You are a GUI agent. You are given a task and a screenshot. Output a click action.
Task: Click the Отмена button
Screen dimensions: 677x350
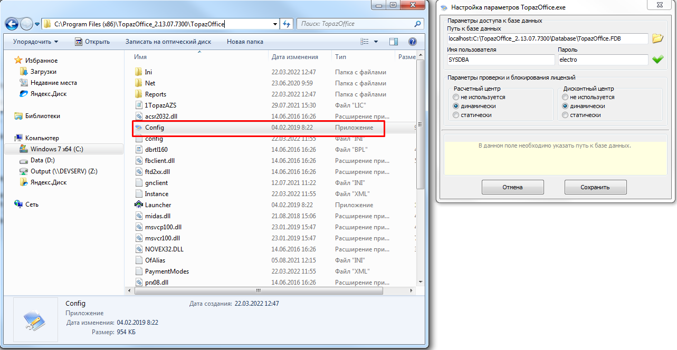click(x=512, y=187)
